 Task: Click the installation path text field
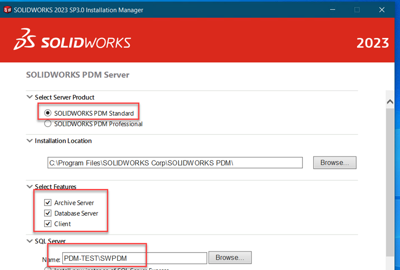(x=175, y=163)
